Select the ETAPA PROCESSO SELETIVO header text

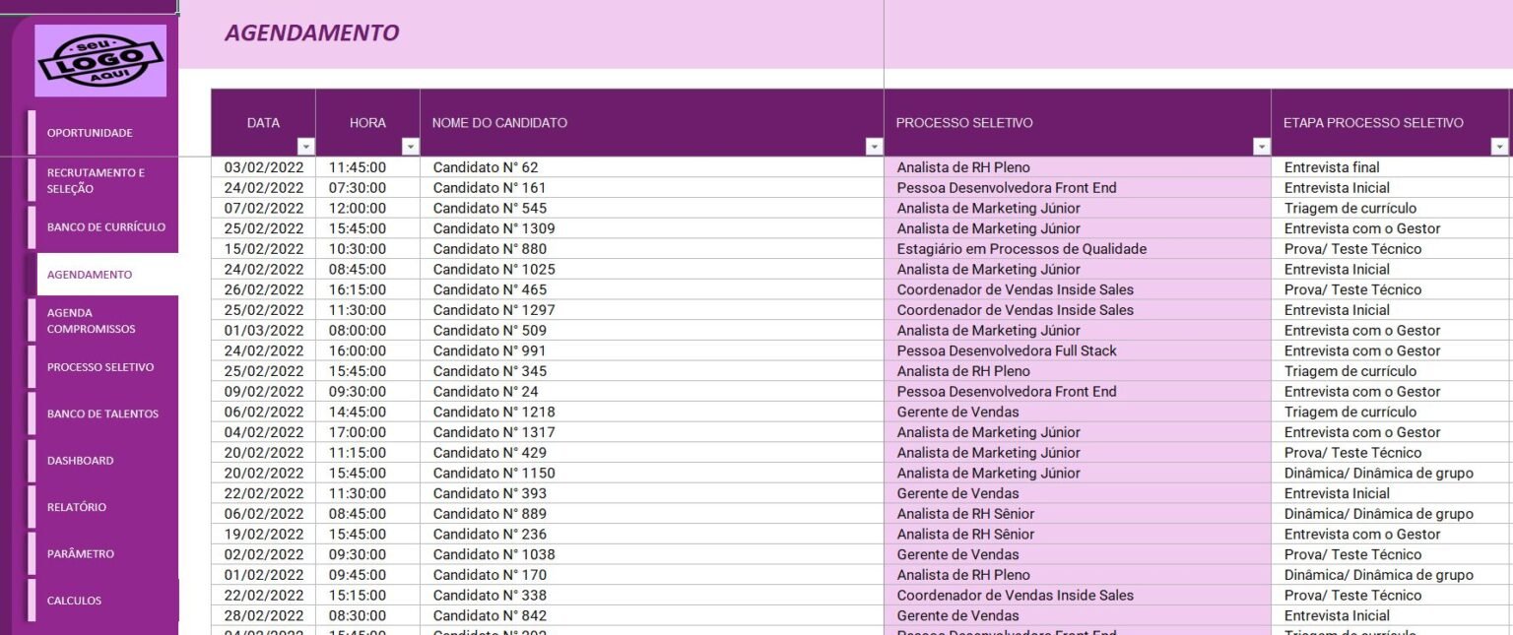(x=1373, y=123)
